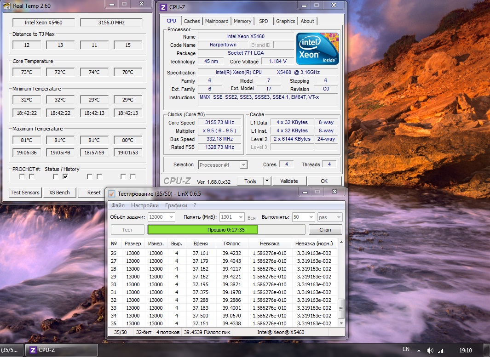Open CPU-Z from the Windows taskbar
The image size is (490, 357).
point(61,350)
